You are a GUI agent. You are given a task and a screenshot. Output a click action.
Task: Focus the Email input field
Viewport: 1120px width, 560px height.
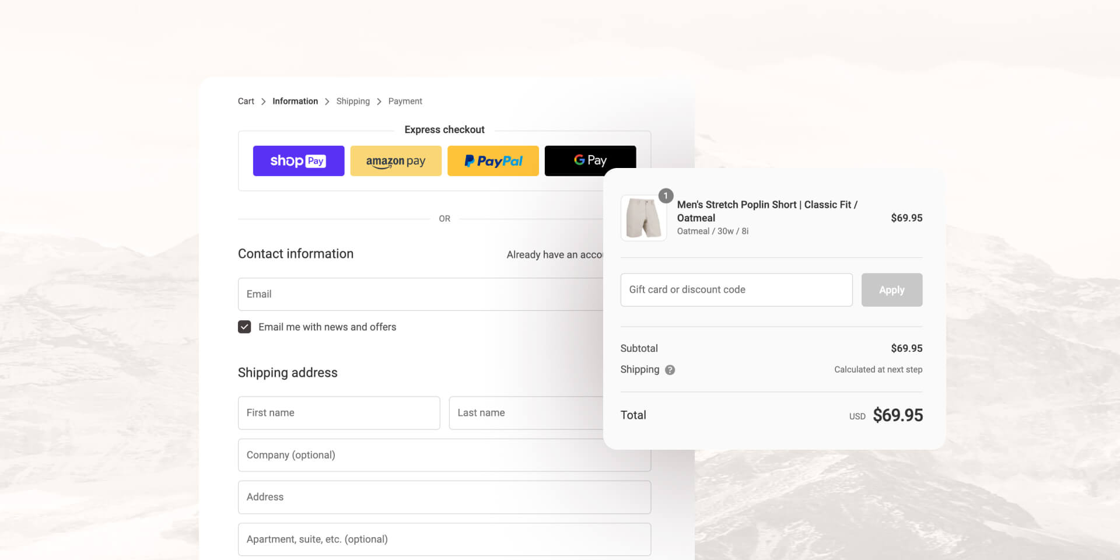[x=420, y=294]
